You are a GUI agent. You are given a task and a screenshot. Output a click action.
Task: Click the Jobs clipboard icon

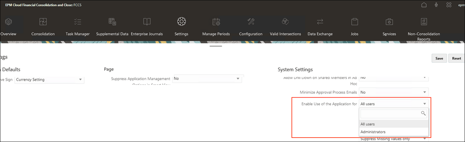pyautogui.click(x=354, y=22)
